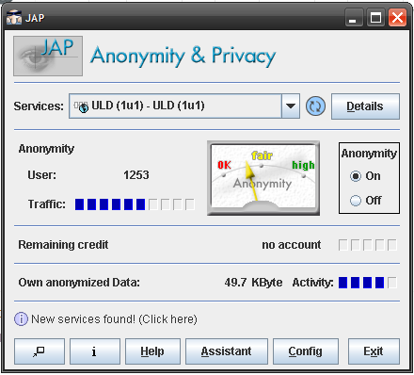Click the JAP title bar app icon
This screenshot has height=375, width=414.
[14, 18]
